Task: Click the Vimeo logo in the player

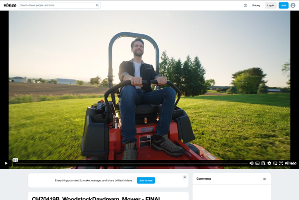Action: coord(290,163)
